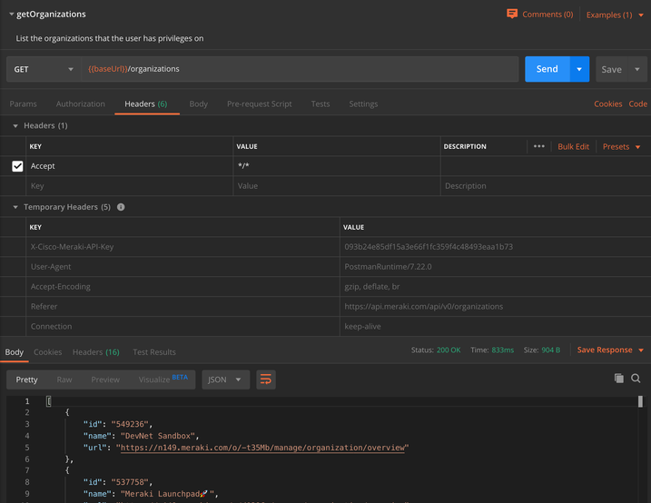651x503 pixels.
Task: Click the info icon beside Temporary Headers
Action: pos(121,207)
